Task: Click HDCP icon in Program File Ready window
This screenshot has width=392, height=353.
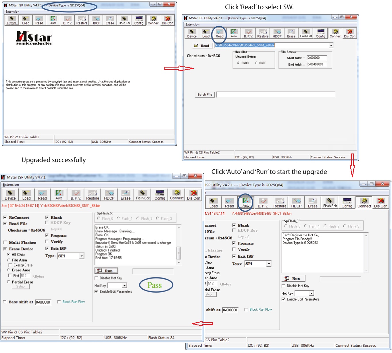Action: pos(296,202)
